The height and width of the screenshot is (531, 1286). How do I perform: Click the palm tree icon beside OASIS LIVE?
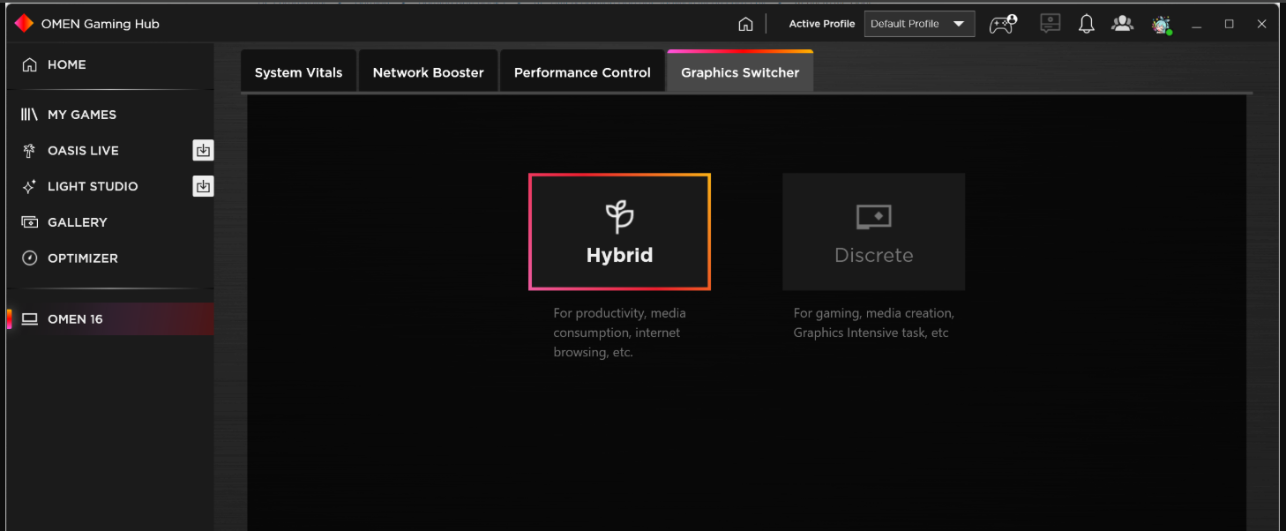(x=30, y=151)
